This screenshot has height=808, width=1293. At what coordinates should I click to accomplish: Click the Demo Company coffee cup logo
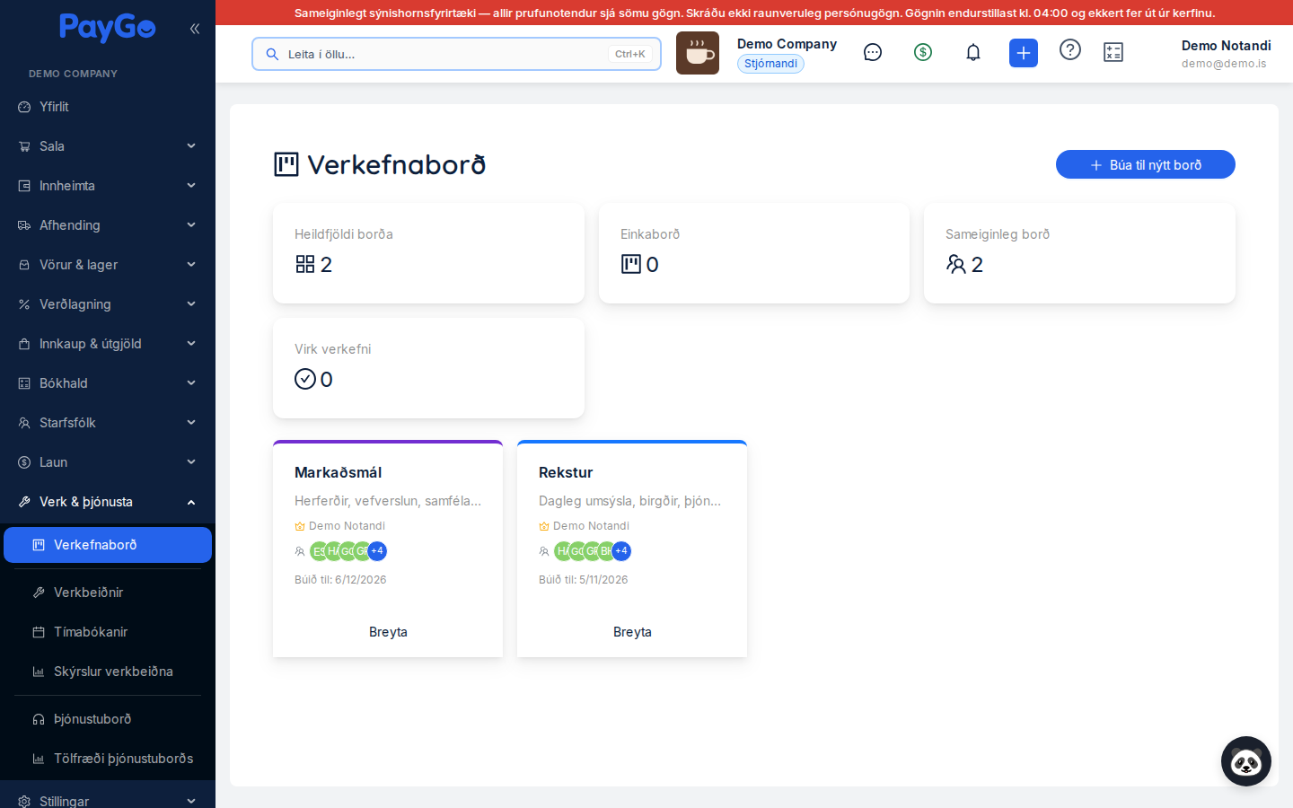(698, 53)
